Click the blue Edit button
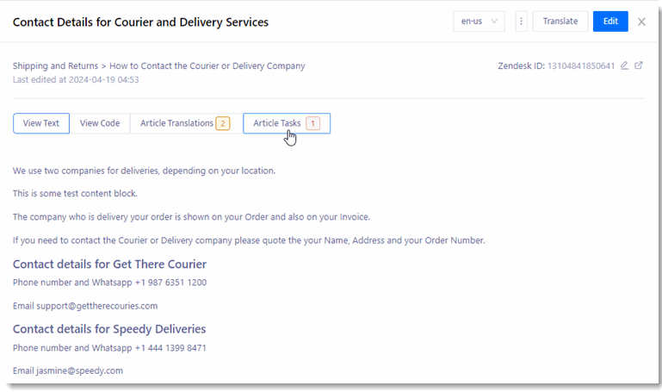This screenshot has width=662, height=392. pyautogui.click(x=610, y=22)
